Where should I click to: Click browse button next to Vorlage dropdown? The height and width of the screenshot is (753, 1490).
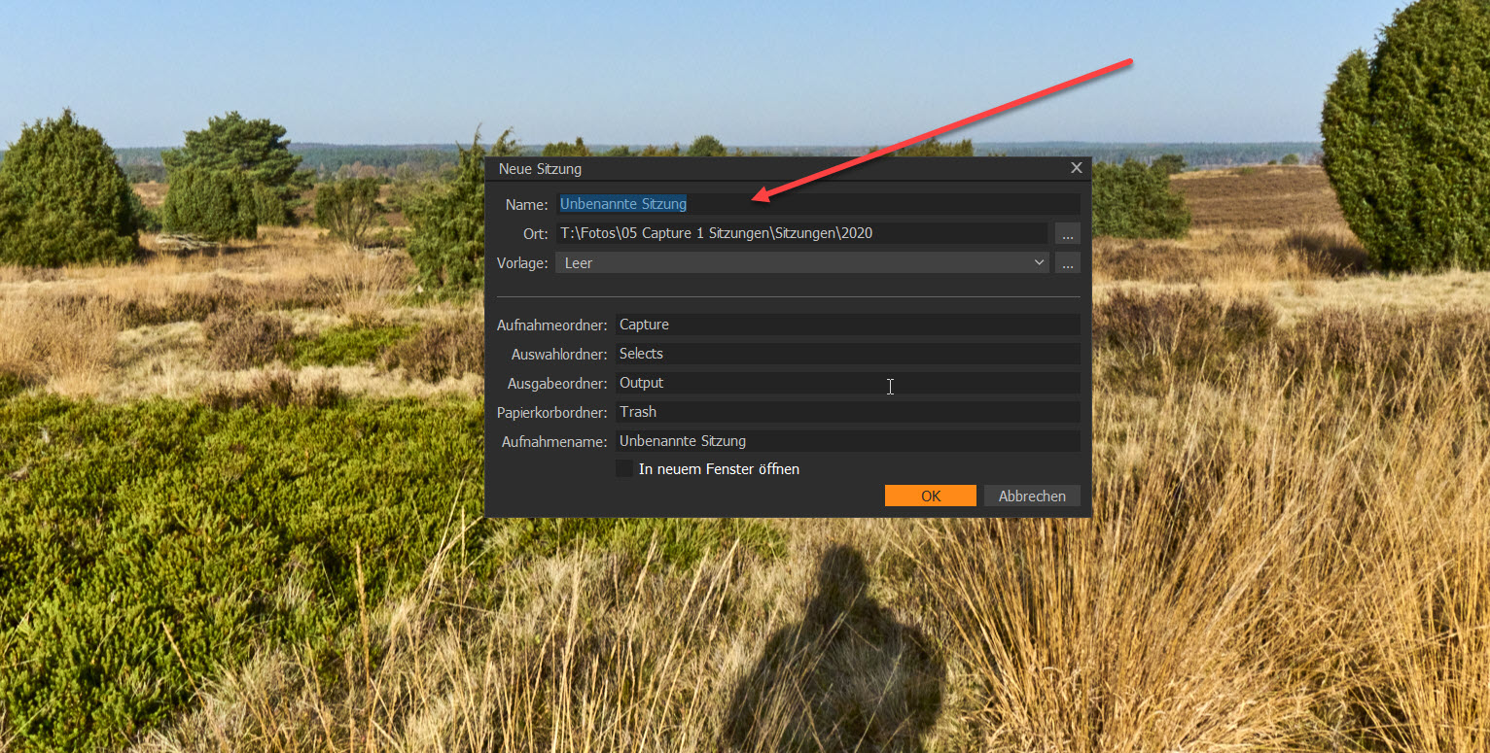(1067, 262)
